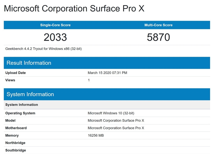The height and width of the screenshot is (154, 212).
Task: Select the Operating System label
Action: pos(20,113)
